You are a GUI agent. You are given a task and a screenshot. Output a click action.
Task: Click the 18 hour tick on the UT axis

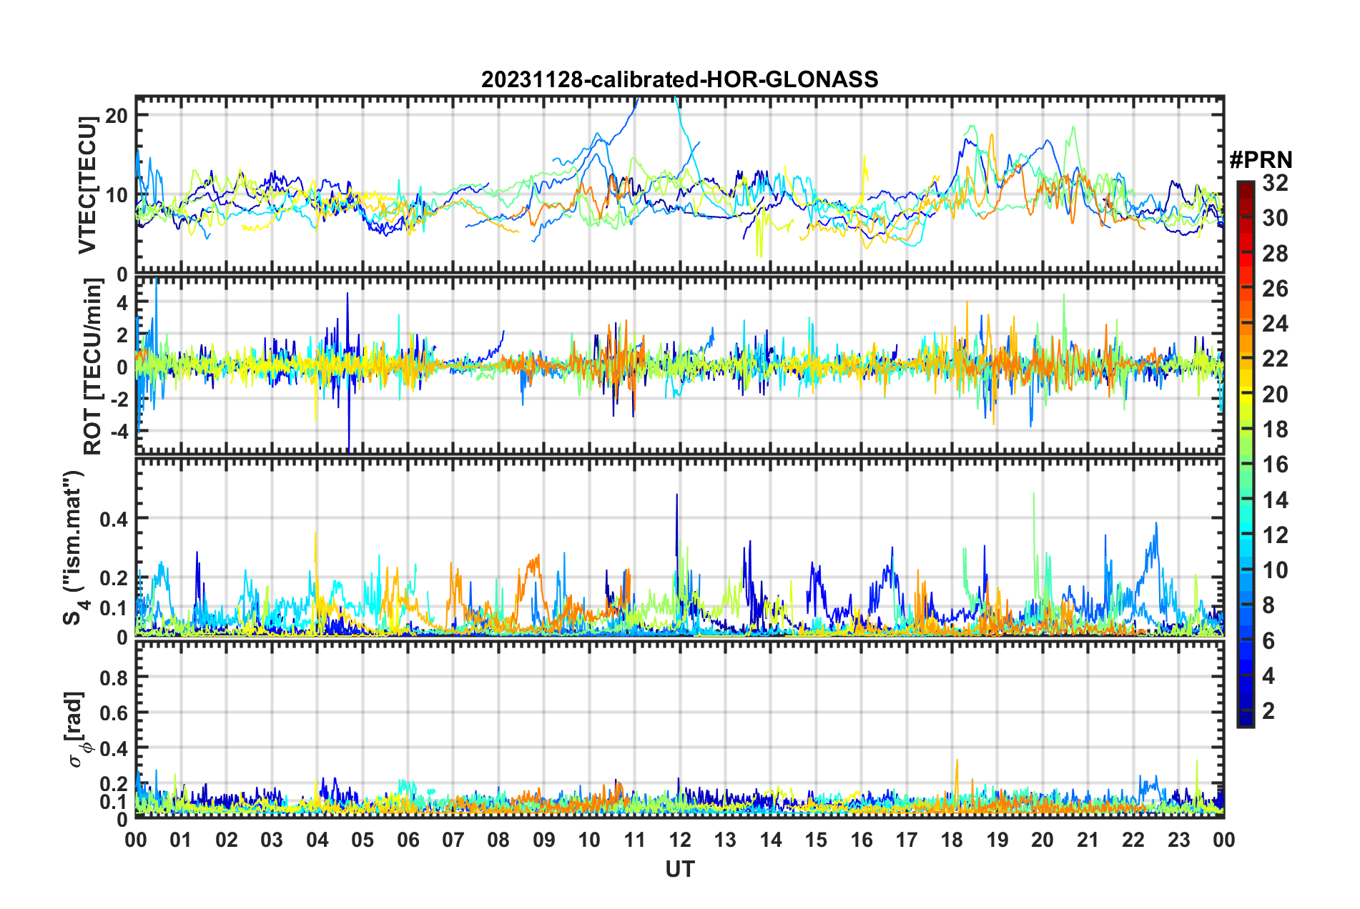coord(952,840)
